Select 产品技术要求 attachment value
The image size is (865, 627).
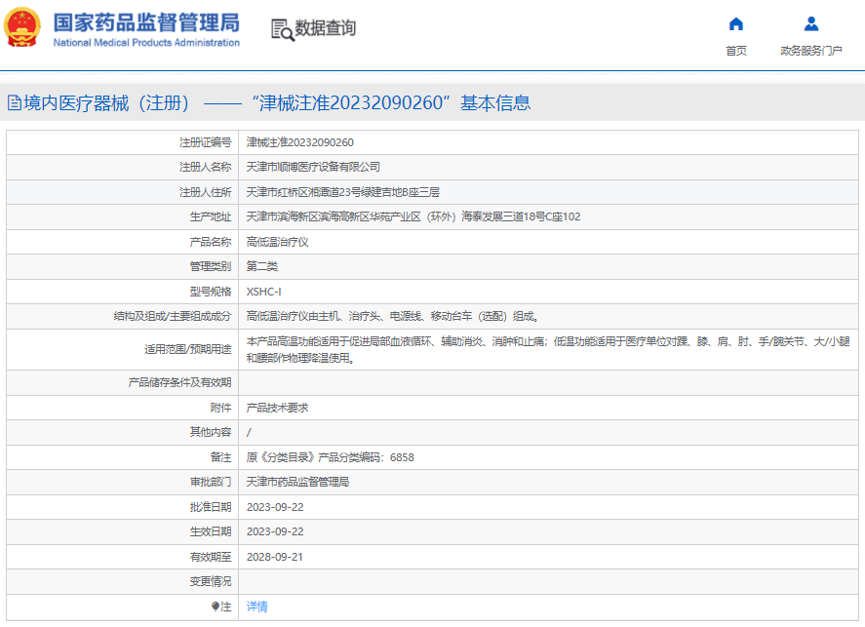click(277, 408)
